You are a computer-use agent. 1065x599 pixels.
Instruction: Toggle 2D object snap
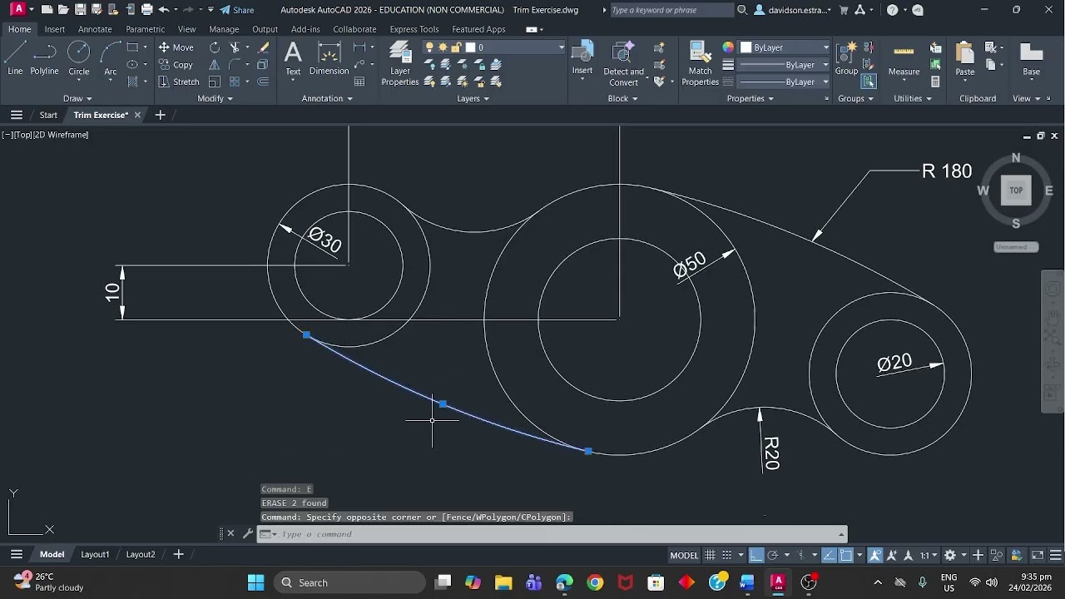coord(845,555)
